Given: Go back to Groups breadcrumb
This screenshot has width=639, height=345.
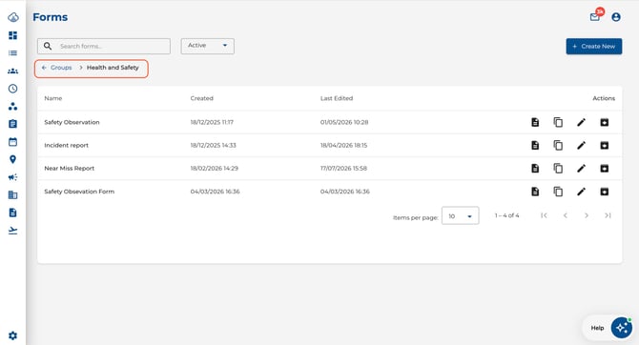Looking at the screenshot, I should (56, 68).
